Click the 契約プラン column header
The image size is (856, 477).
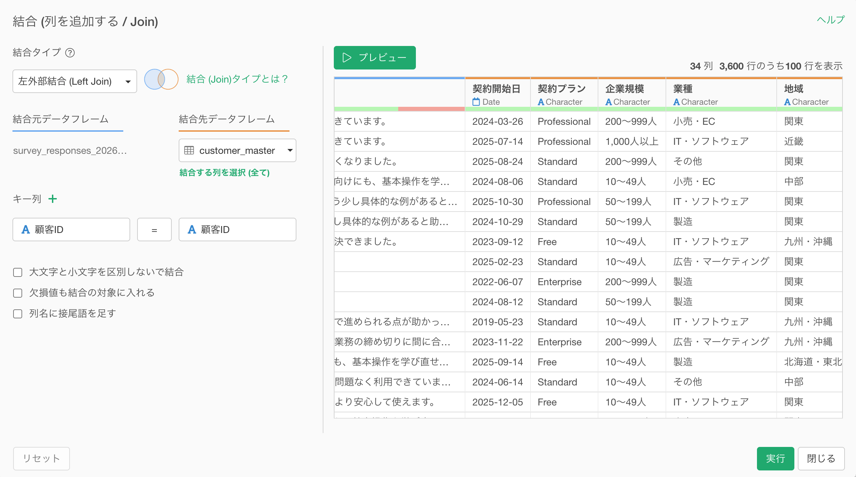pos(564,94)
